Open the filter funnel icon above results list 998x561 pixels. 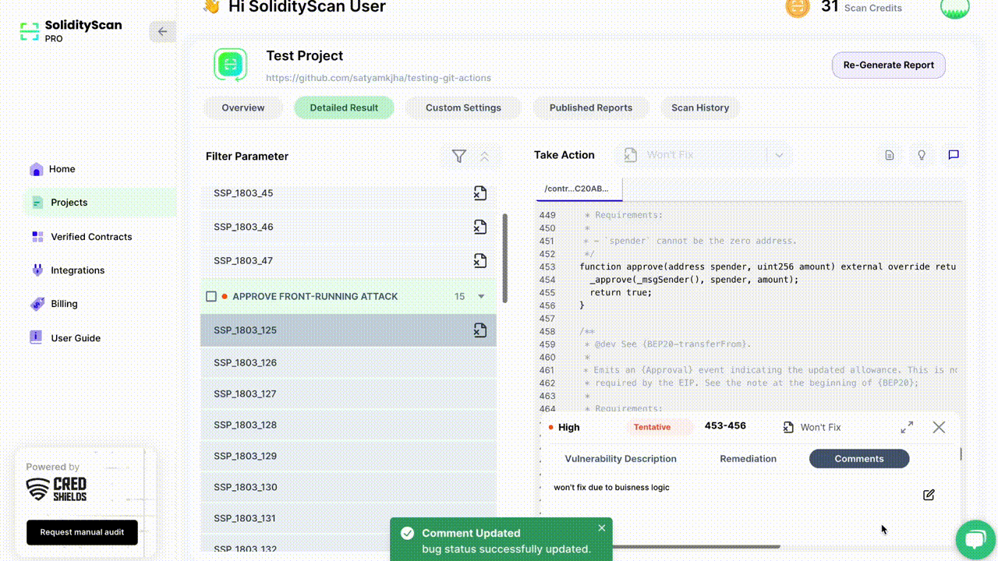458,156
